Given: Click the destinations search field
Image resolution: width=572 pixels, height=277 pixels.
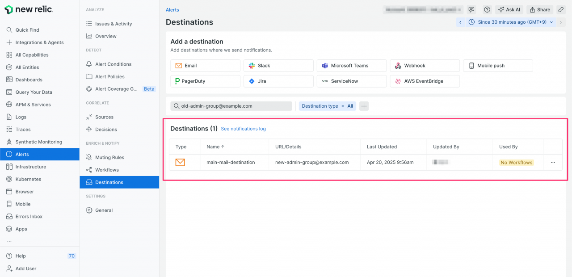Looking at the screenshot, I should pos(231,106).
